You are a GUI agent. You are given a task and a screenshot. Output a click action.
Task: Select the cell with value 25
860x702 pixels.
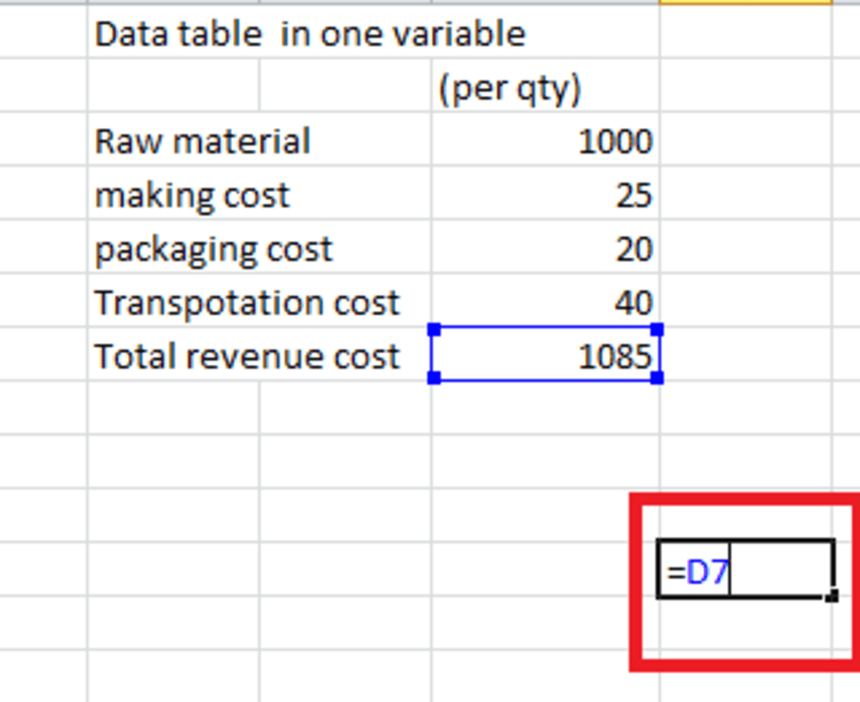click(x=545, y=192)
